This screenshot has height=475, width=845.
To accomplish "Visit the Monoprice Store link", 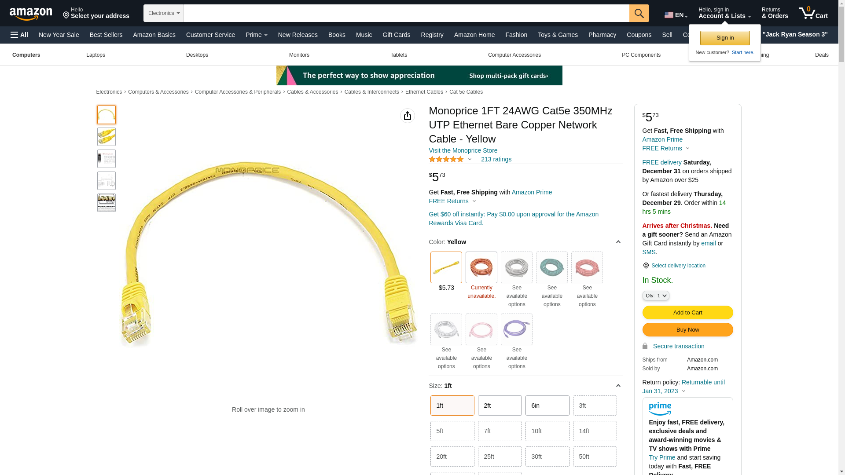I will 463,150.
